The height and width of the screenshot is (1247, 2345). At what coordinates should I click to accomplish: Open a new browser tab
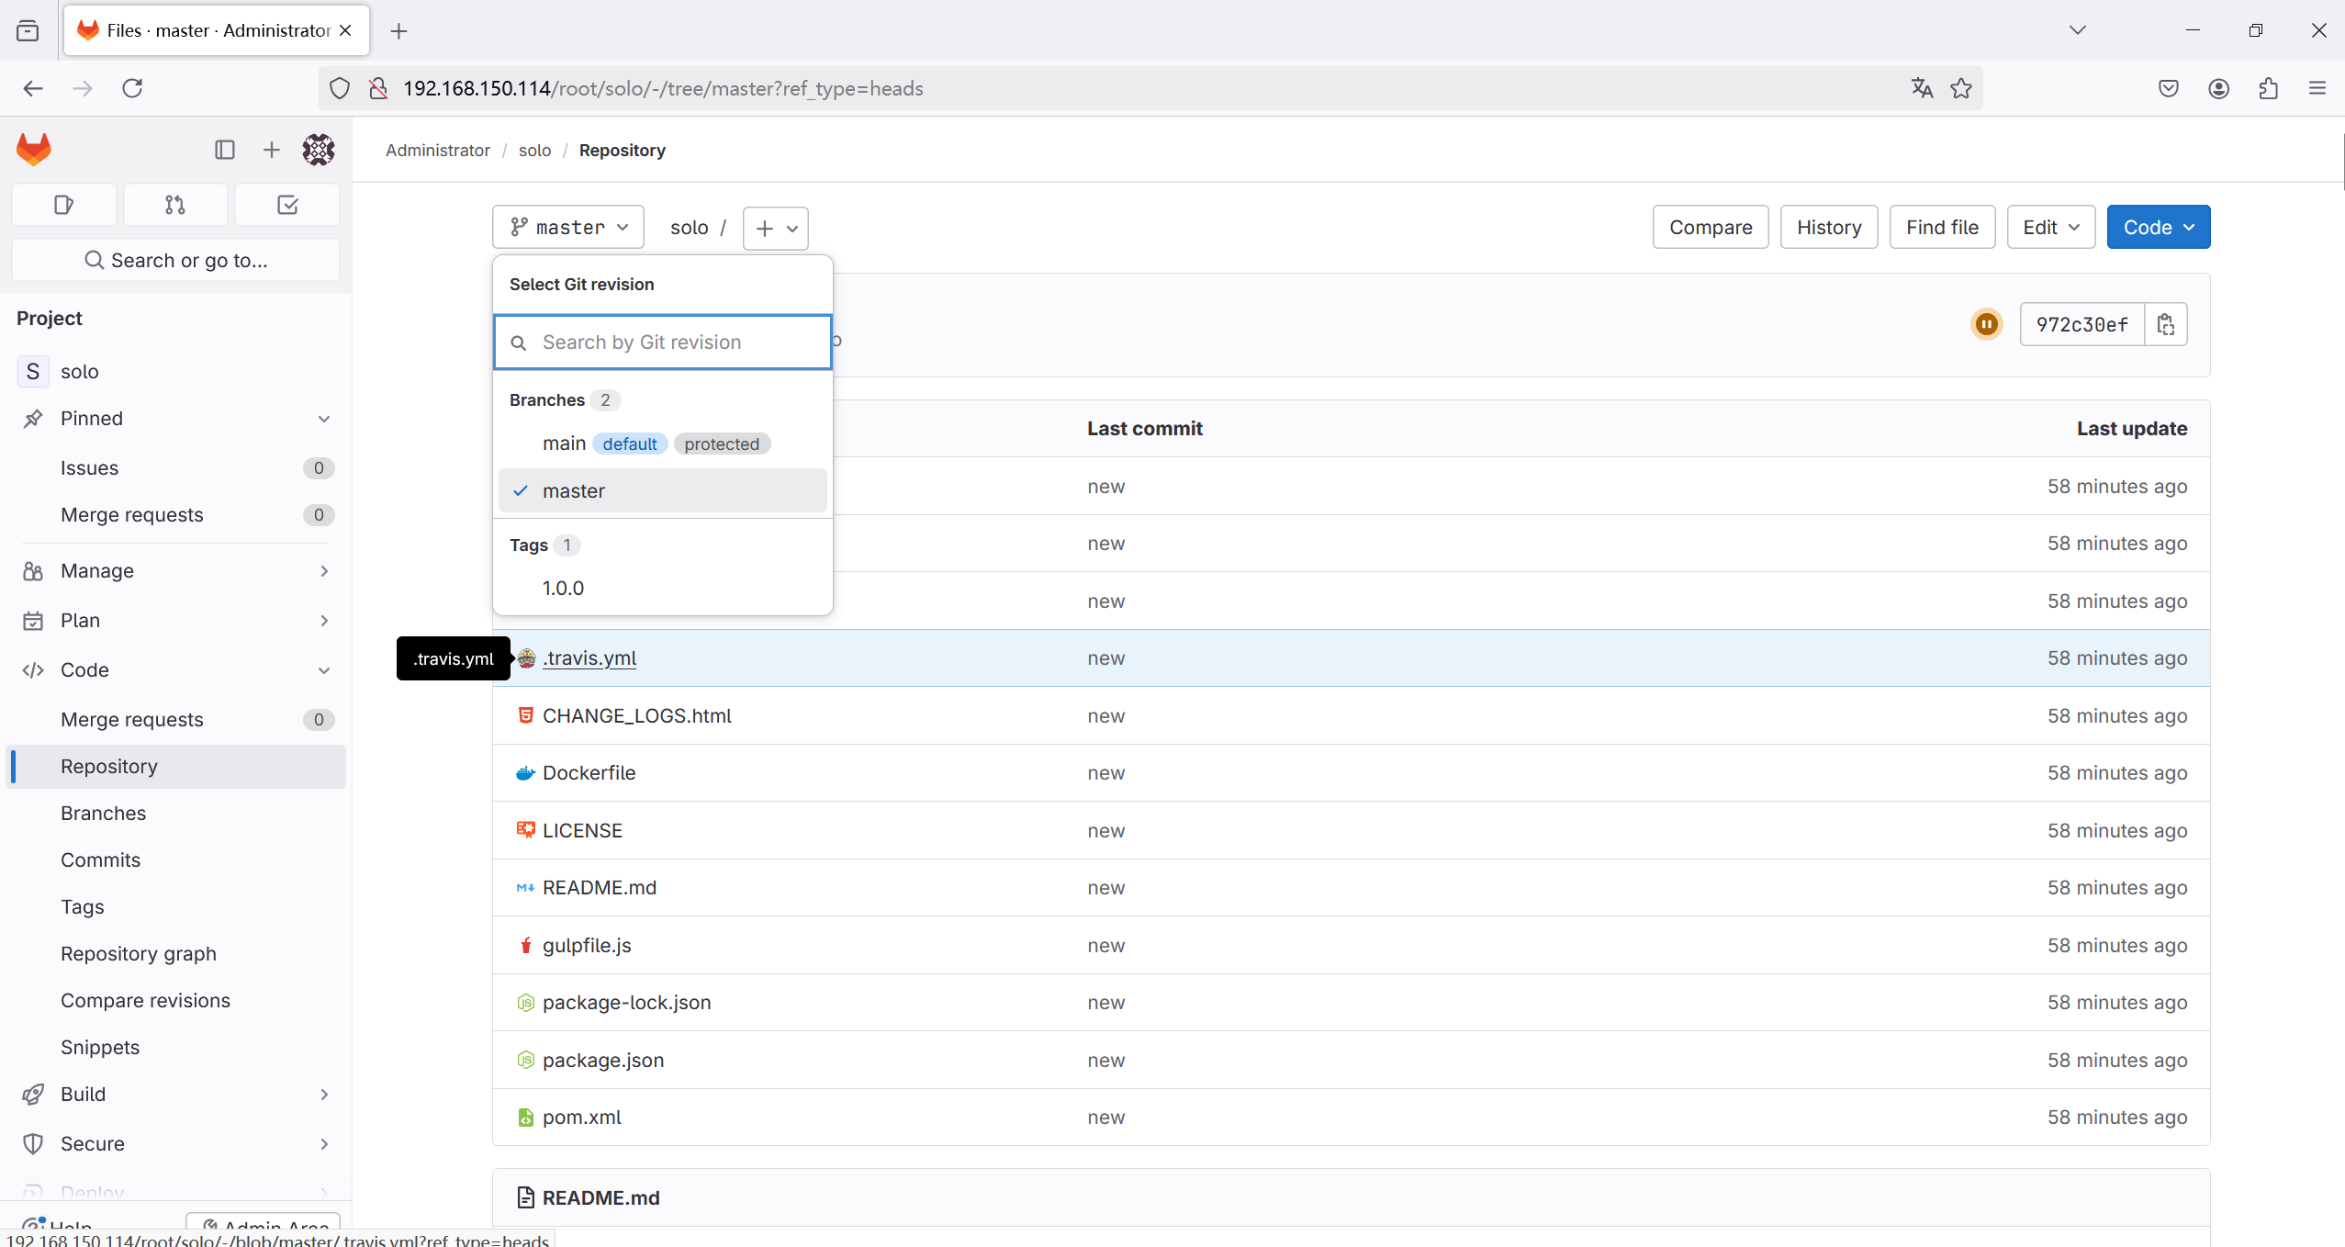398,31
